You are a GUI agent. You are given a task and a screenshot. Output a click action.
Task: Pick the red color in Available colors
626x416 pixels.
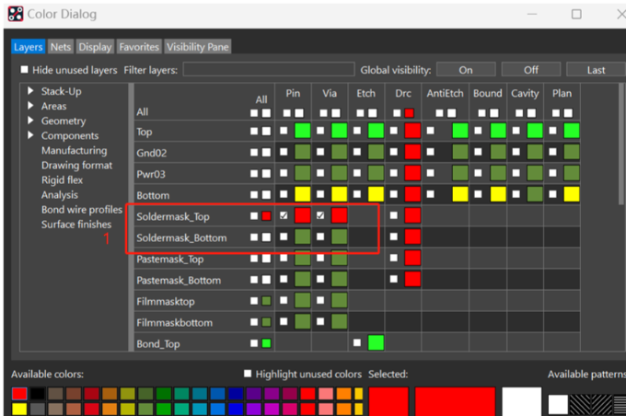pos(19,394)
